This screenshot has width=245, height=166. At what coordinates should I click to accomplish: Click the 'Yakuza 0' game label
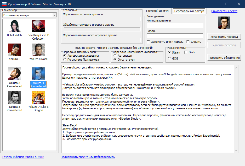point(15,59)
